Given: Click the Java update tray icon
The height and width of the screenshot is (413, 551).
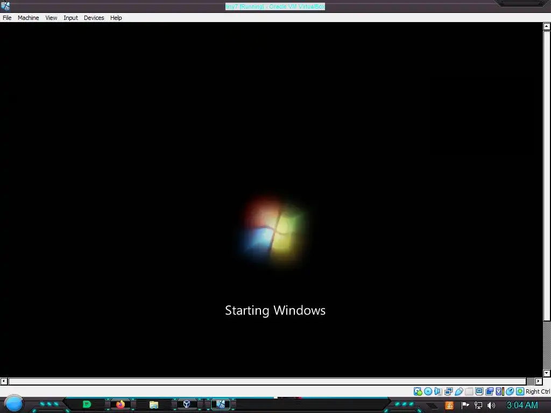Looking at the screenshot, I should tap(449, 405).
